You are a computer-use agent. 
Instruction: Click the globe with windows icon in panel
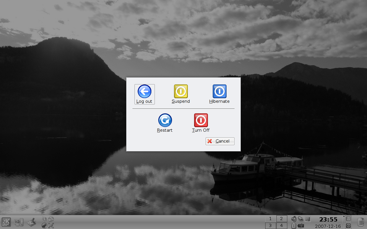51,219
